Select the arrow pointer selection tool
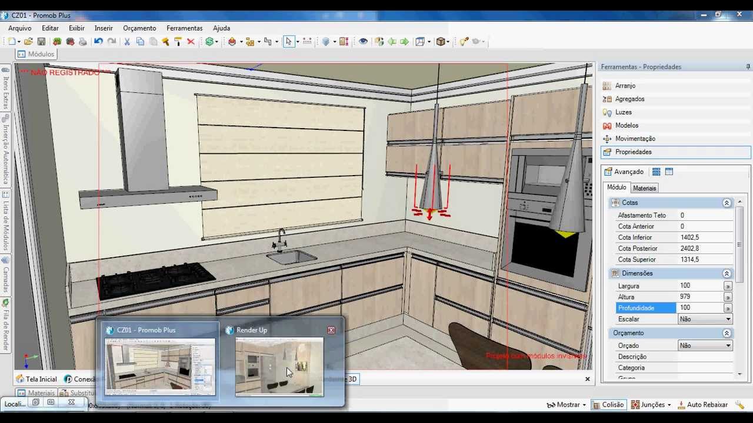Image resolution: width=753 pixels, height=423 pixels. pyautogui.click(x=288, y=41)
